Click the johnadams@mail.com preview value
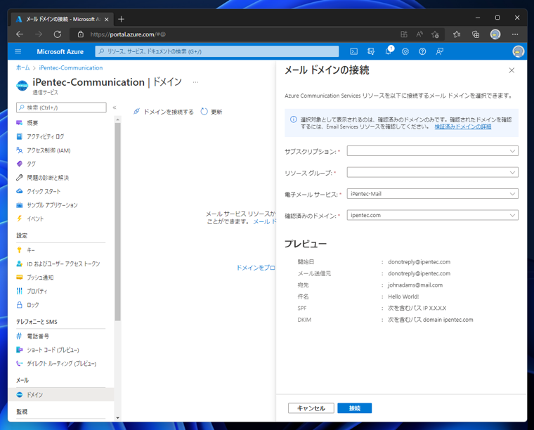This screenshot has height=430, width=534. [x=415, y=285]
